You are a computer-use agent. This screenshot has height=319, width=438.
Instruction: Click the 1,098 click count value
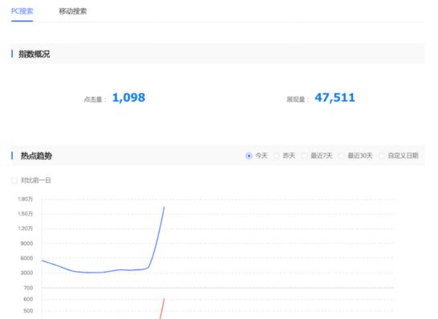coord(128,98)
